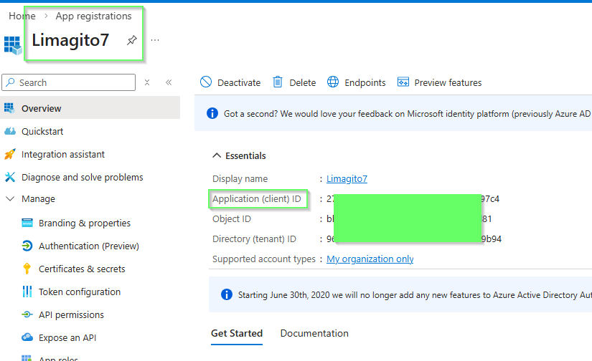Collapse the Manage section chevron

(10, 198)
